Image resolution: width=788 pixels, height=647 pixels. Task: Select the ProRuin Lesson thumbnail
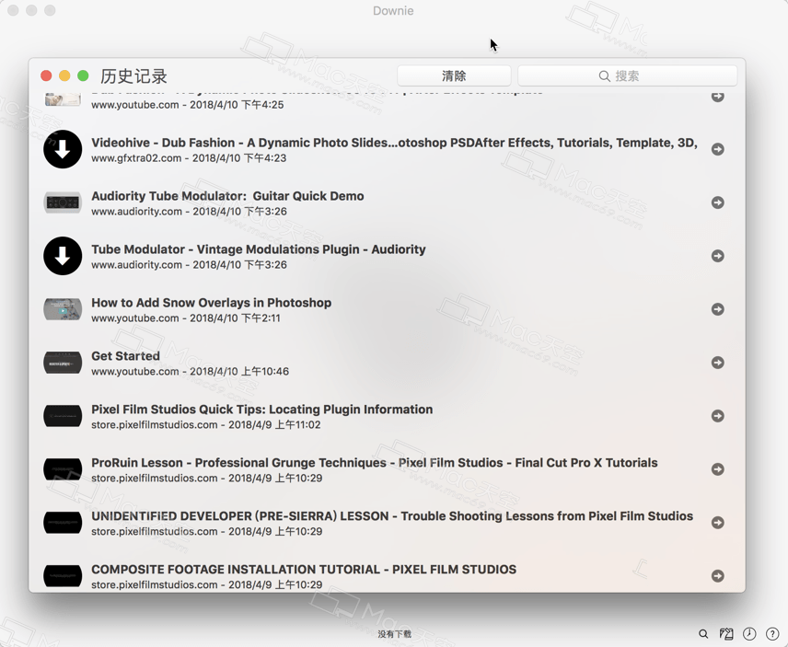[x=63, y=469]
